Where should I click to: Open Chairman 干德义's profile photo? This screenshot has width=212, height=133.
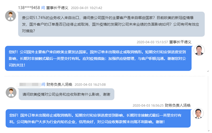tap(199, 50)
